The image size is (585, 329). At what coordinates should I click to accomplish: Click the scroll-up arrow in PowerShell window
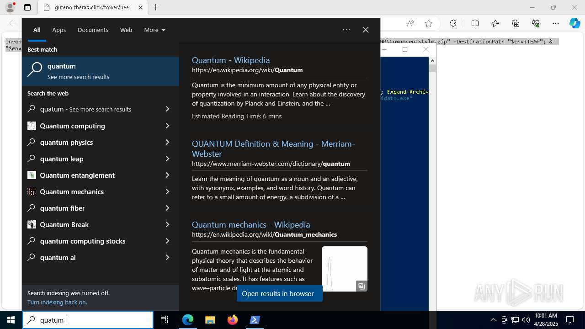(x=432, y=60)
